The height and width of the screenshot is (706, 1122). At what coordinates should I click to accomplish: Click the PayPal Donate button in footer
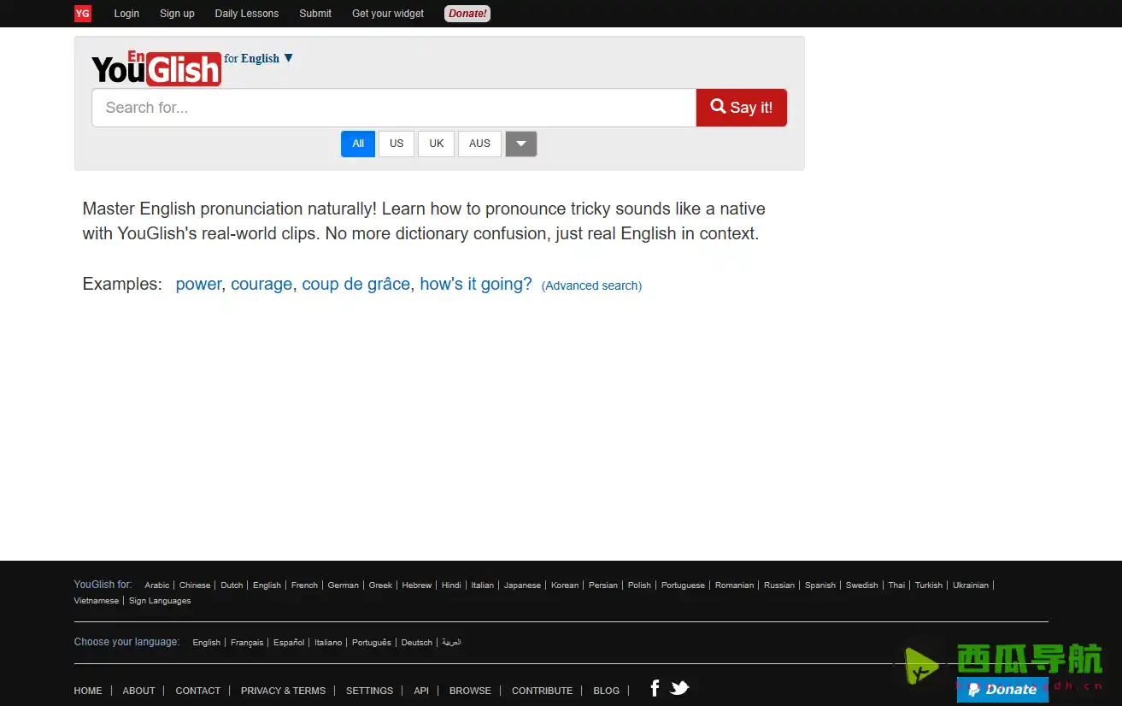pyautogui.click(x=1002, y=690)
